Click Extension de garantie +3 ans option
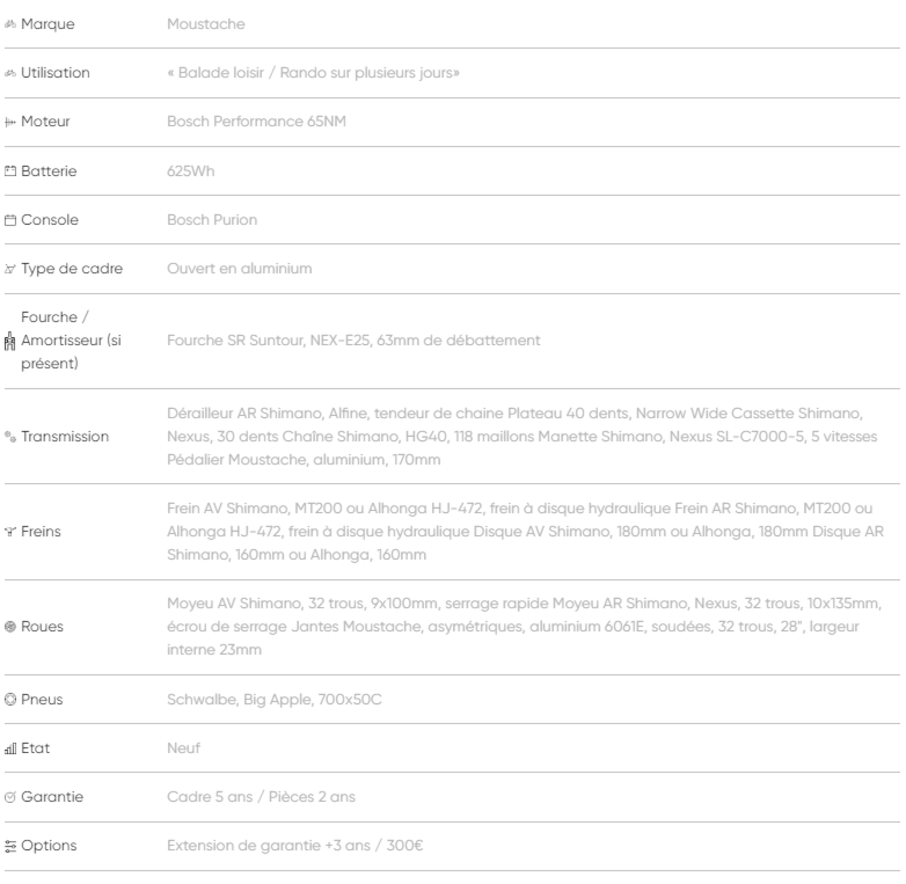This screenshot has width=906, height=884. coord(294,845)
